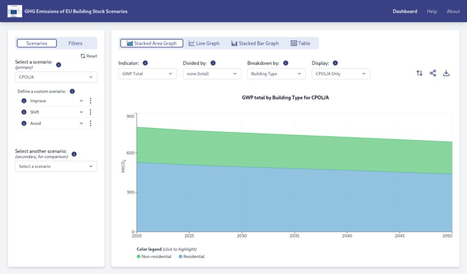The image size is (467, 274).
Task: Click info icon beside Breakdown by label
Action: (286, 63)
